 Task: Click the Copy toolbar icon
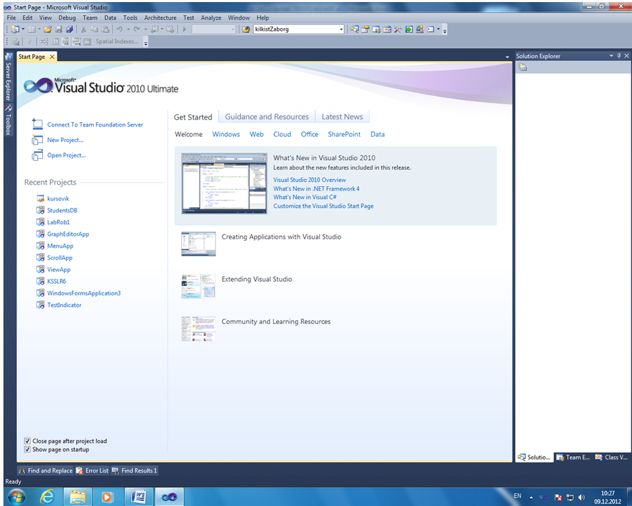pyautogui.click(x=94, y=29)
